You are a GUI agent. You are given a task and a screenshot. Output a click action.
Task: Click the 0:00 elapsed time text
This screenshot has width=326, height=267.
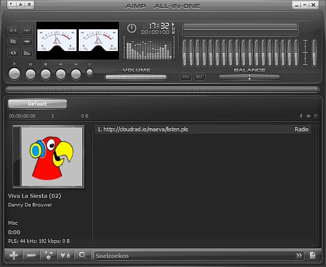14,232
